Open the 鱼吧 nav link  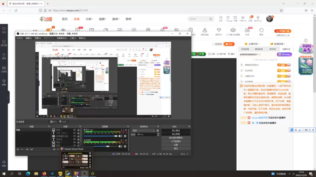coord(128,19)
